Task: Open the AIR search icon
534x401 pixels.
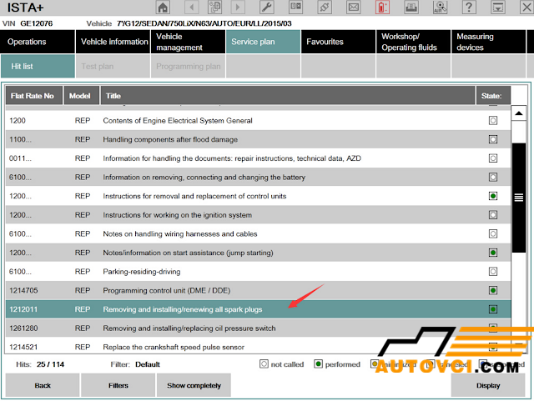Action: pyautogui.click(x=440, y=8)
